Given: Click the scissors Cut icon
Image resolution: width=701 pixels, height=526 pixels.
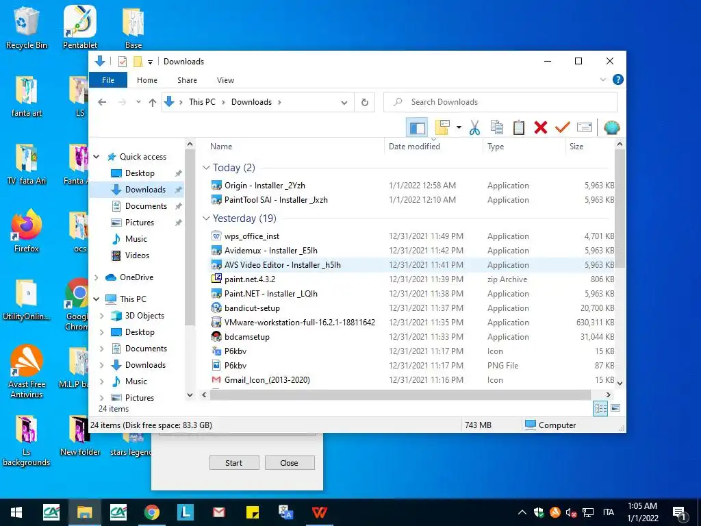Looking at the screenshot, I should pyautogui.click(x=474, y=128).
